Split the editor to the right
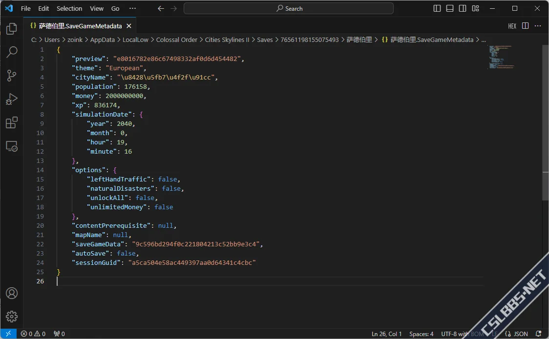549x339 pixels. 525,26
